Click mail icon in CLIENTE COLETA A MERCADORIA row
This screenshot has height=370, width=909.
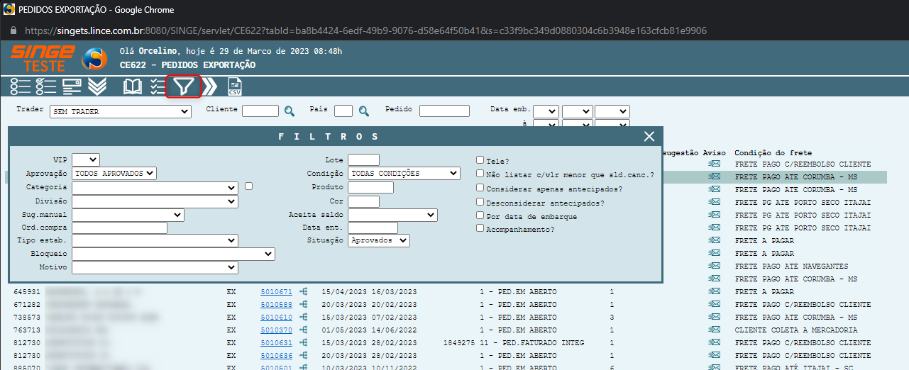pyautogui.click(x=715, y=330)
